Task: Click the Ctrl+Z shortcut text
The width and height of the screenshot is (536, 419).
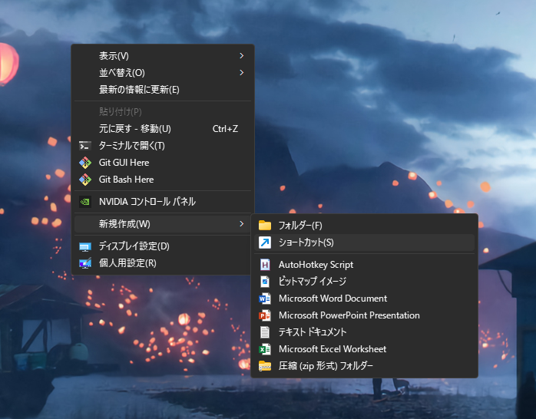Action: [225, 129]
